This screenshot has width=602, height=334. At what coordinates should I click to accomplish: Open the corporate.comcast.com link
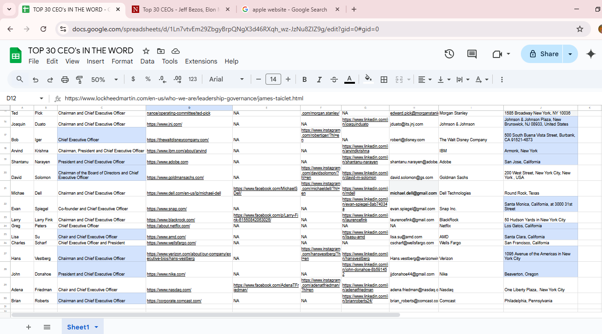pos(174,301)
